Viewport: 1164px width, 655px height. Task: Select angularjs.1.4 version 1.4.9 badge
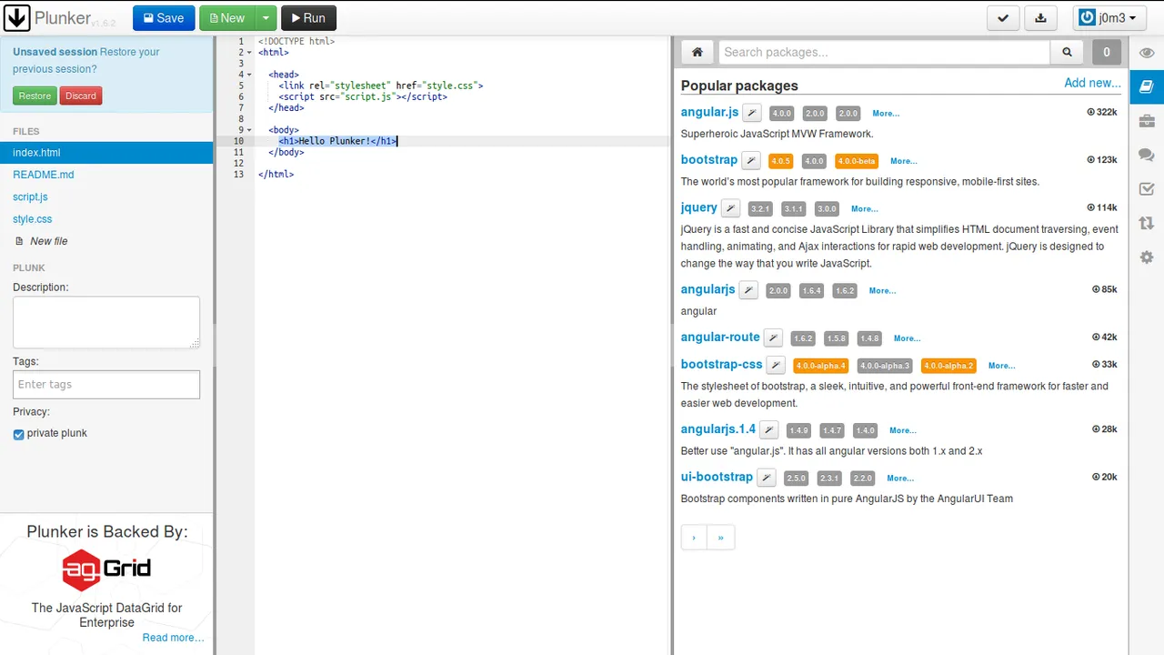pos(798,430)
